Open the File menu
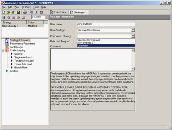Screen dimensions: 172x130 4,7
